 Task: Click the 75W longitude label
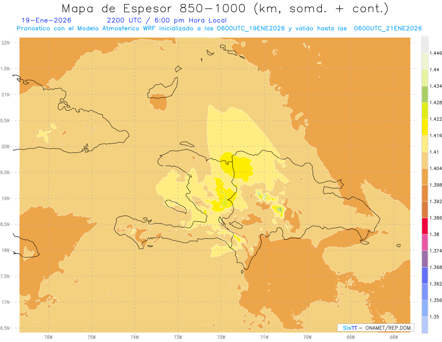coord(92,337)
